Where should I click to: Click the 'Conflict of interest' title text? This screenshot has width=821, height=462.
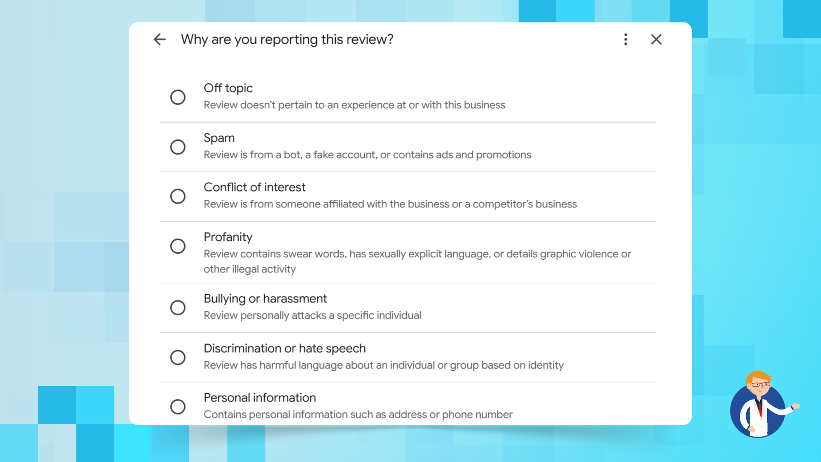254,187
